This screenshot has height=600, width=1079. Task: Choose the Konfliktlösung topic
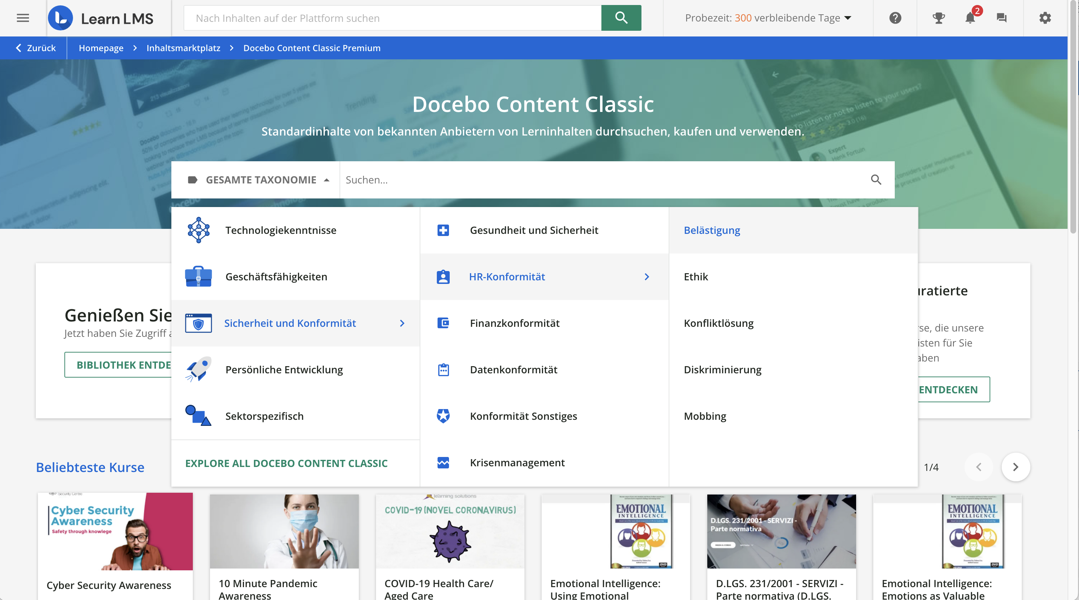tap(793, 323)
